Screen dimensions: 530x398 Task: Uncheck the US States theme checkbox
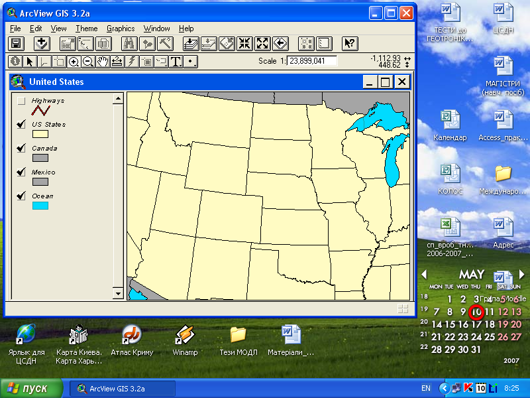[21, 124]
